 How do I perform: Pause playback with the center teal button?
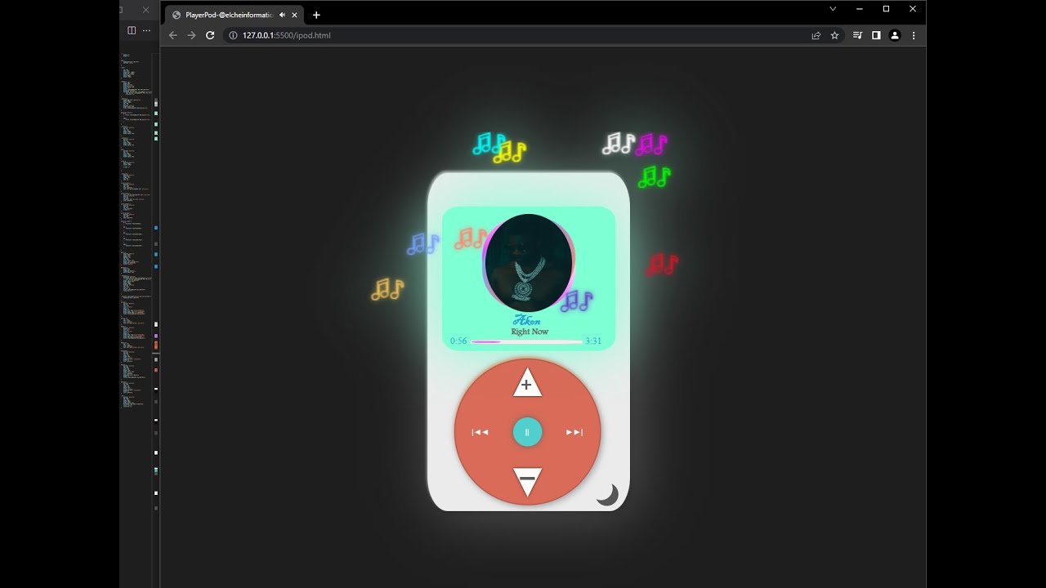click(527, 432)
